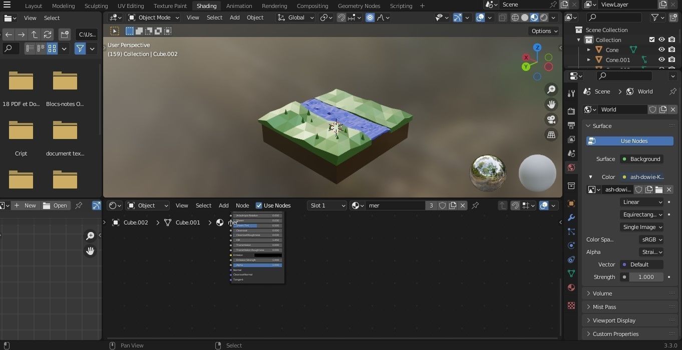
Task: Open the Output properties tab
Action: coord(571,125)
